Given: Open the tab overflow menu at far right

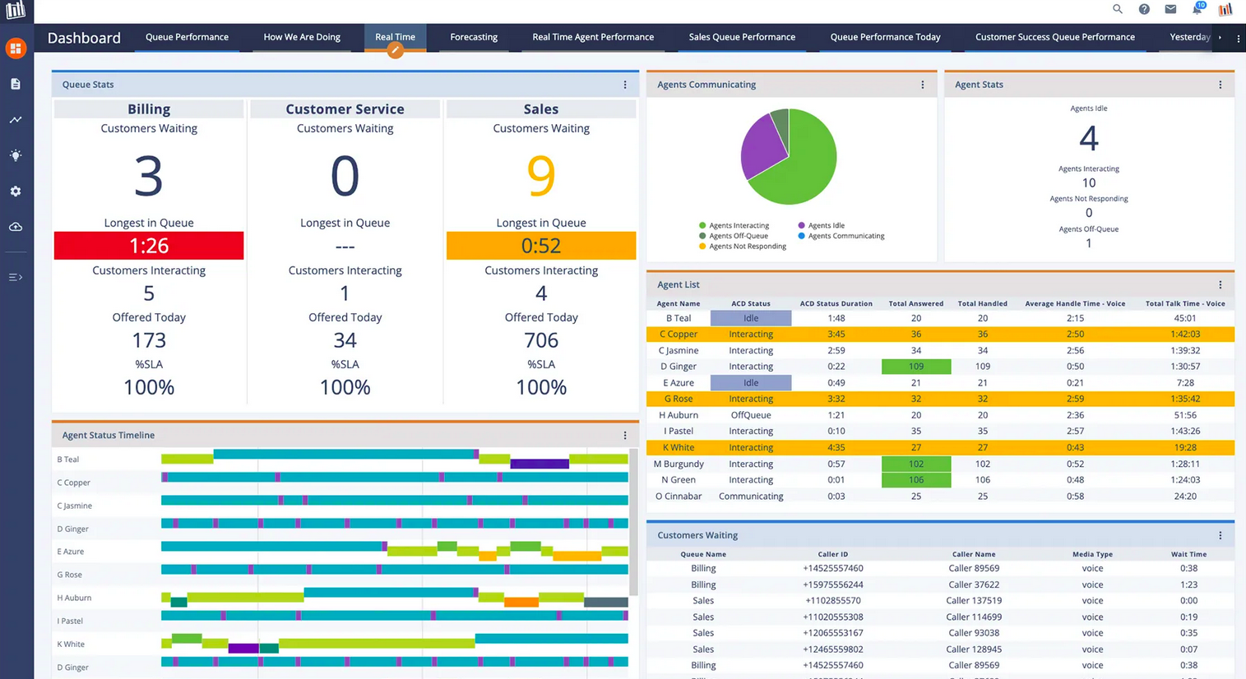Looking at the screenshot, I should point(1238,38).
